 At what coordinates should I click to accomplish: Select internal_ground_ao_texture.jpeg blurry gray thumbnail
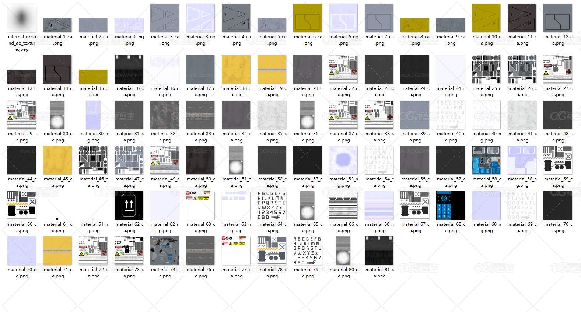point(22,18)
